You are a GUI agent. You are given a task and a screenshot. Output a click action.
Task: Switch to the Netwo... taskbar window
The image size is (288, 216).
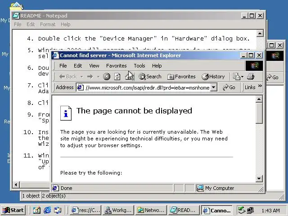point(151,210)
